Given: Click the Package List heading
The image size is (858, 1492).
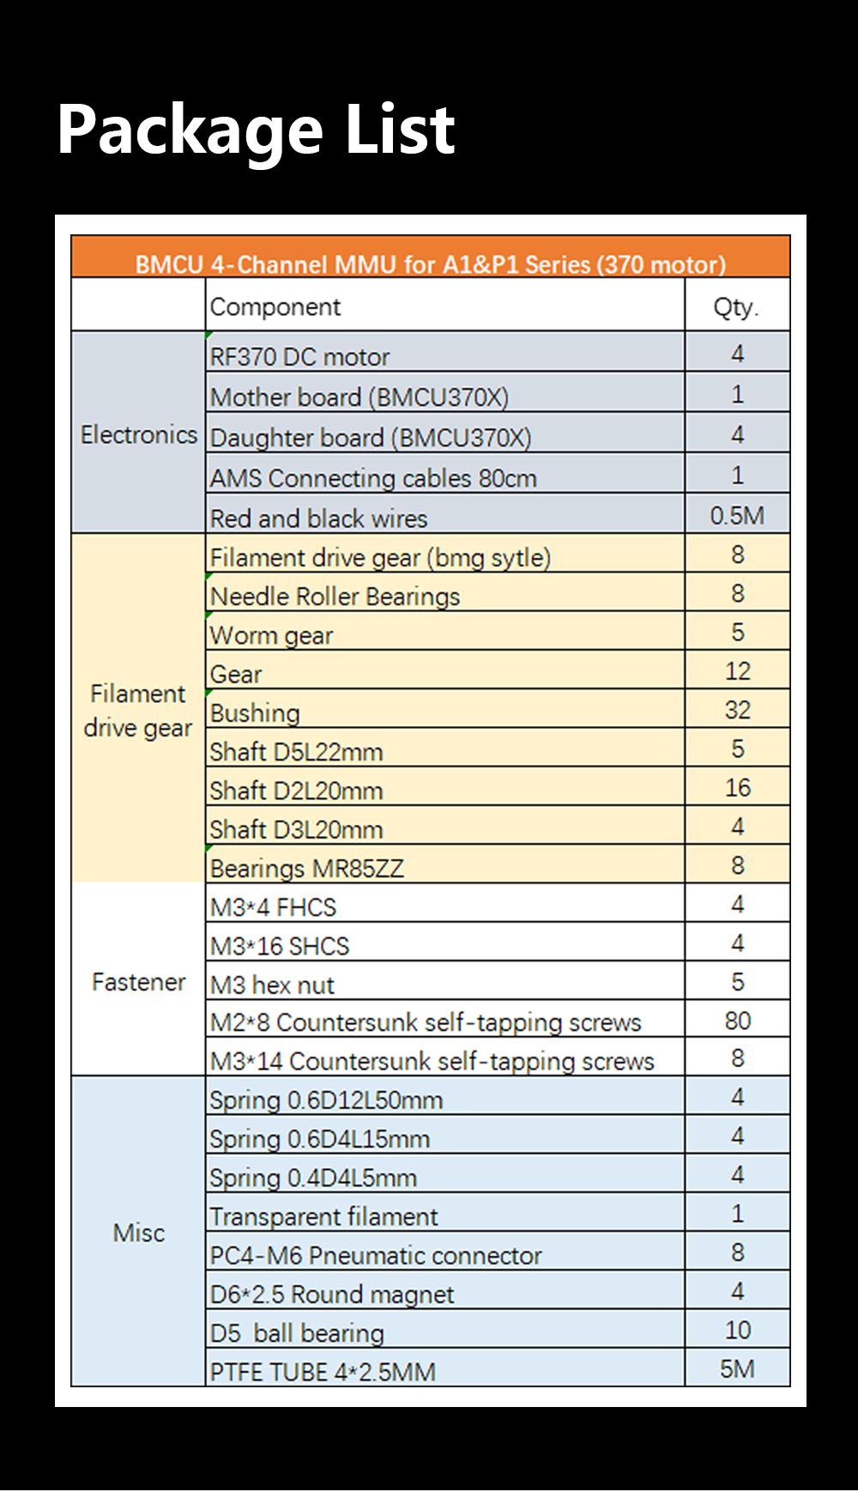Looking at the screenshot, I should point(256,130).
